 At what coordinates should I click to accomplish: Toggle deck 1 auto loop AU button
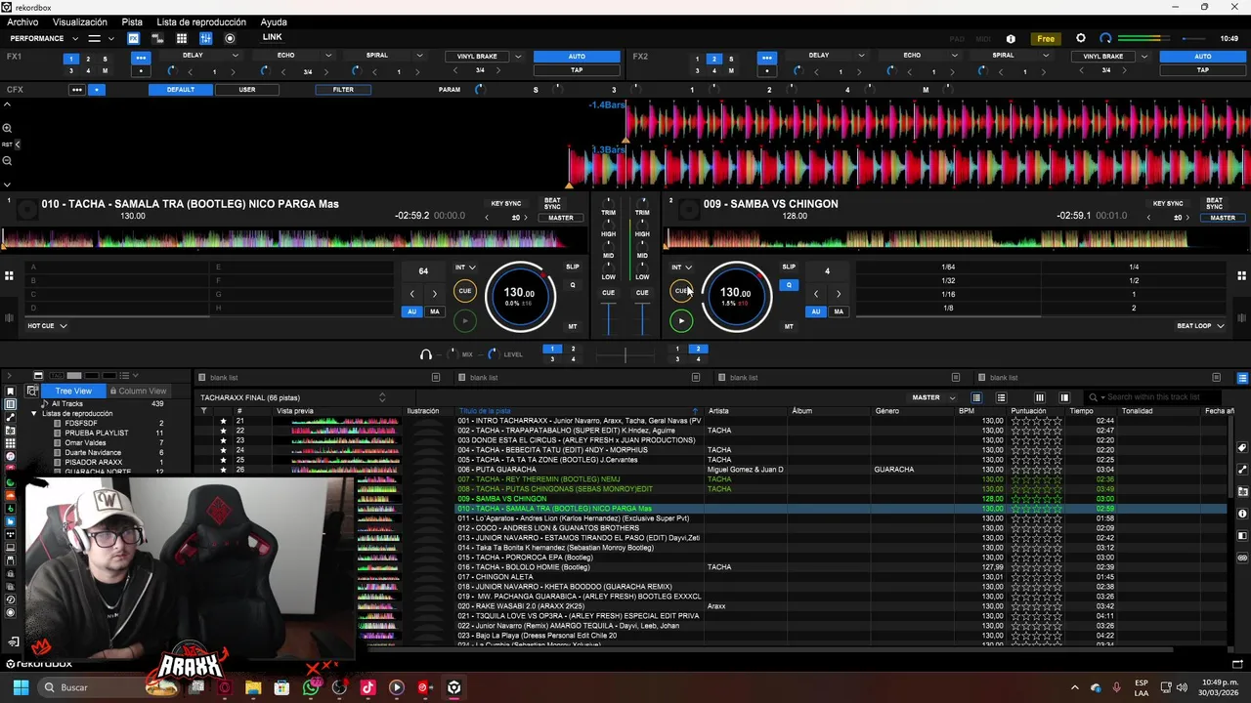click(411, 311)
